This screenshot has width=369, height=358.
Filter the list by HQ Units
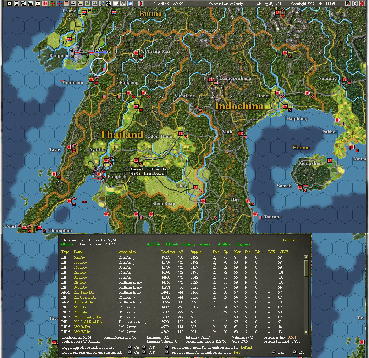[x=171, y=244]
